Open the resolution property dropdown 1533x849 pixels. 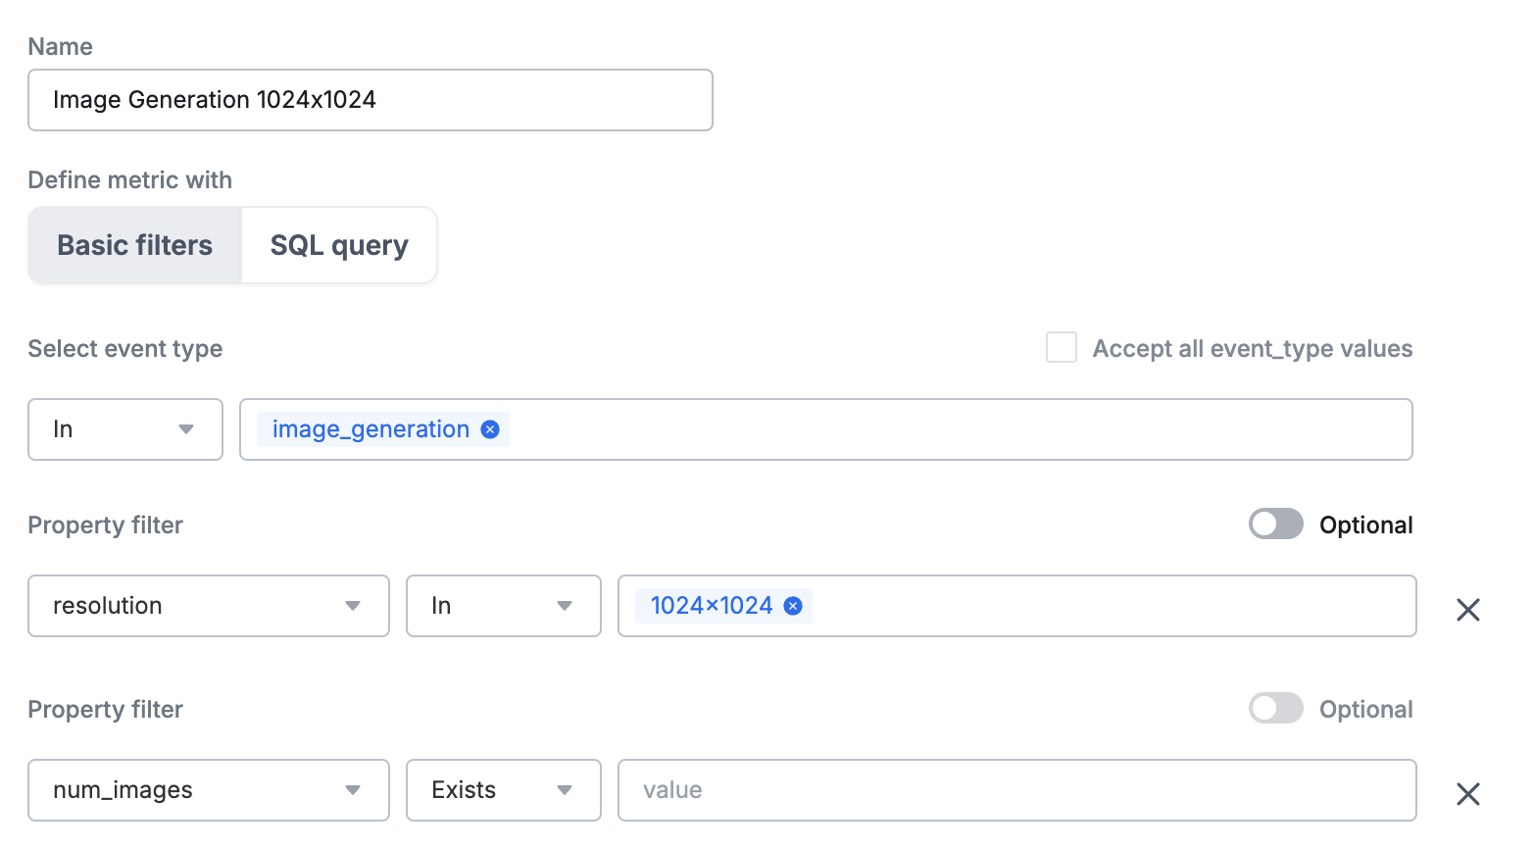point(207,606)
